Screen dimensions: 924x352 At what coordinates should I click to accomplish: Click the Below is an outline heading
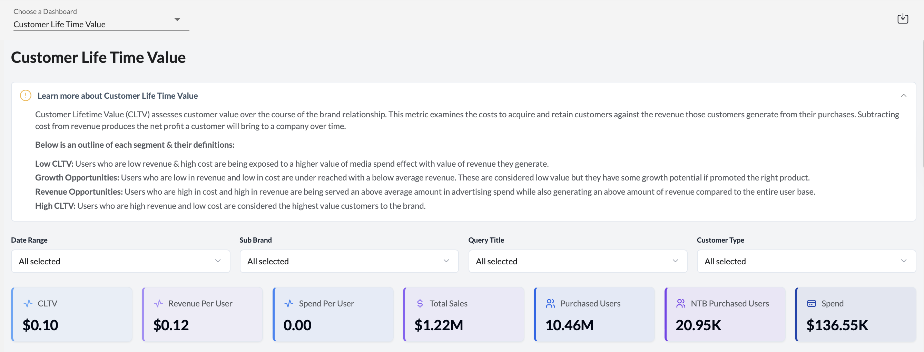[x=135, y=145]
